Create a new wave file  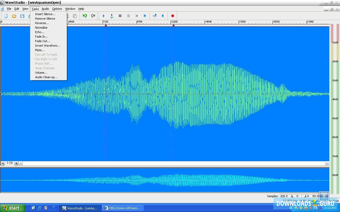click(6, 16)
